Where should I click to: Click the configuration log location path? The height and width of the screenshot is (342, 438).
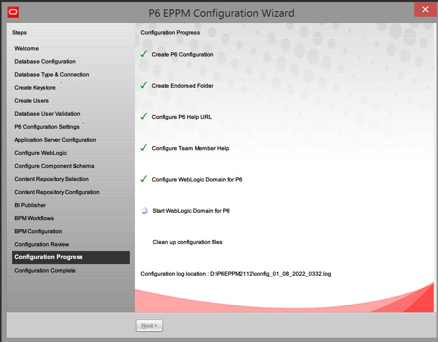pos(270,274)
